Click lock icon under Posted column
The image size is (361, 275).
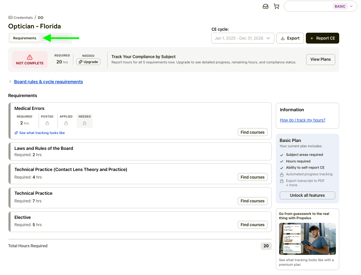click(x=47, y=123)
